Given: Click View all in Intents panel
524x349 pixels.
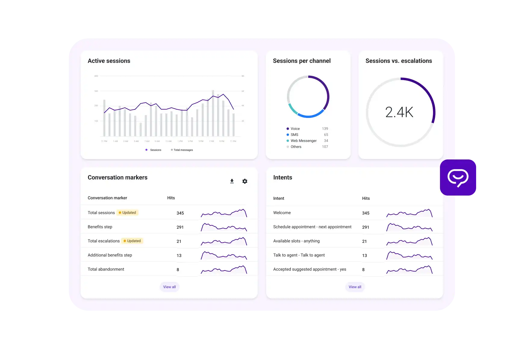Looking at the screenshot, I should point(355,287).
